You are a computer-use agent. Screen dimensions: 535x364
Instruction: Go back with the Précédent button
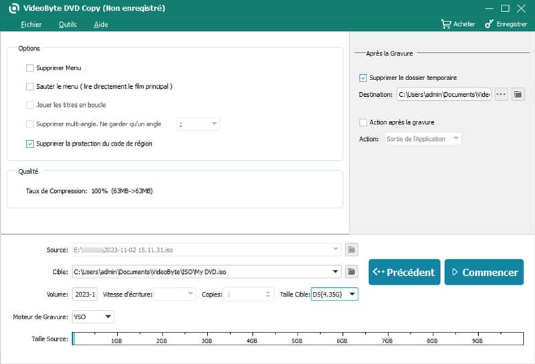coord(404,272)
